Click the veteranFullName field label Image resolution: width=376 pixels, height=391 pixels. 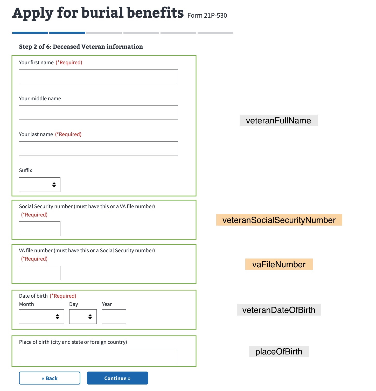click(x=278, y=120)
